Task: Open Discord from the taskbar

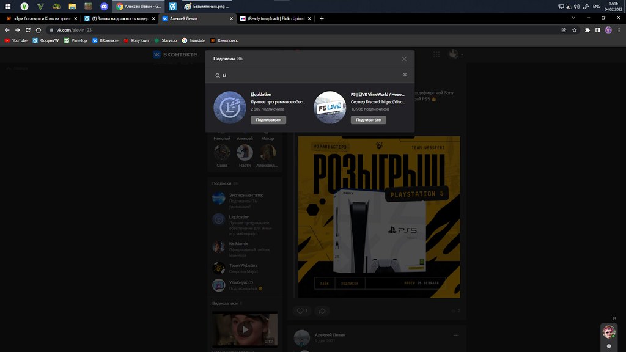Action: [x=104, y=6]
